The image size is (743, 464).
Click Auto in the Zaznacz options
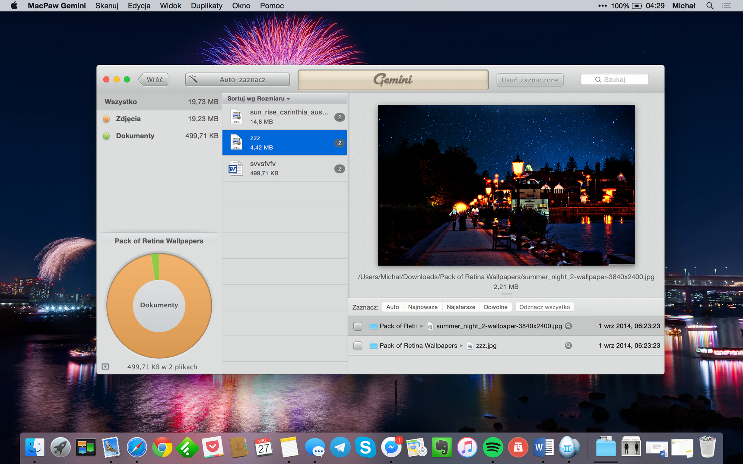(x=392, y=307)
